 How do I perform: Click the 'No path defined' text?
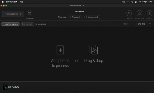click(41, 24)
